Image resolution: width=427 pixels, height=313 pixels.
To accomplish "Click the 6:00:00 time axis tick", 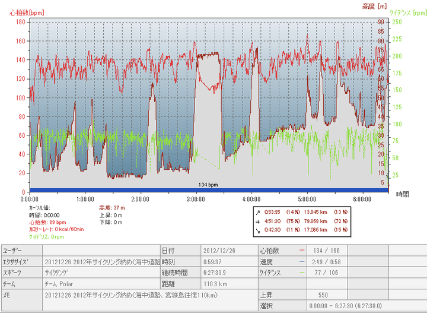I will click(362, 200).
